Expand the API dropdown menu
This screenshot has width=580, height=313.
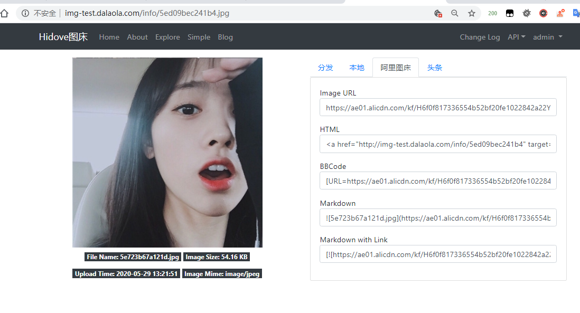517,37
